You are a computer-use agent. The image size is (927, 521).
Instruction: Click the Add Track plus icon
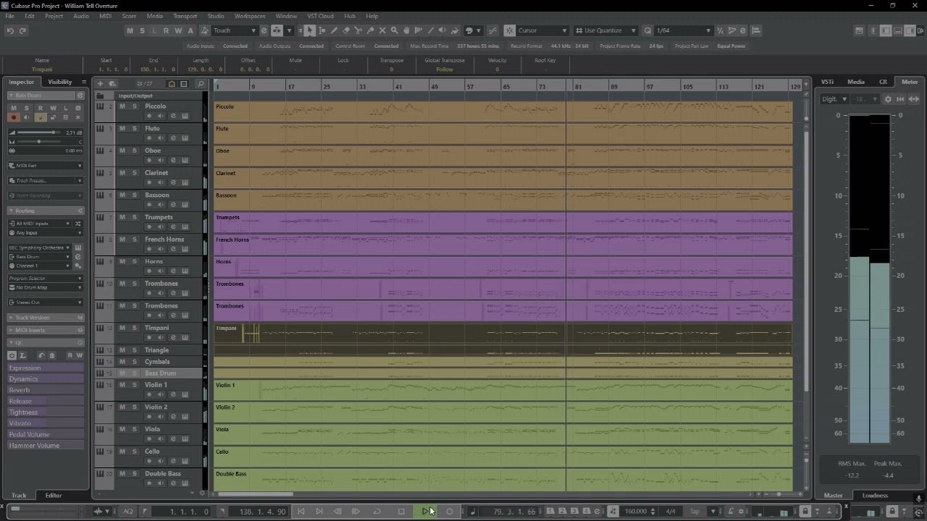[x=101, y=83]
